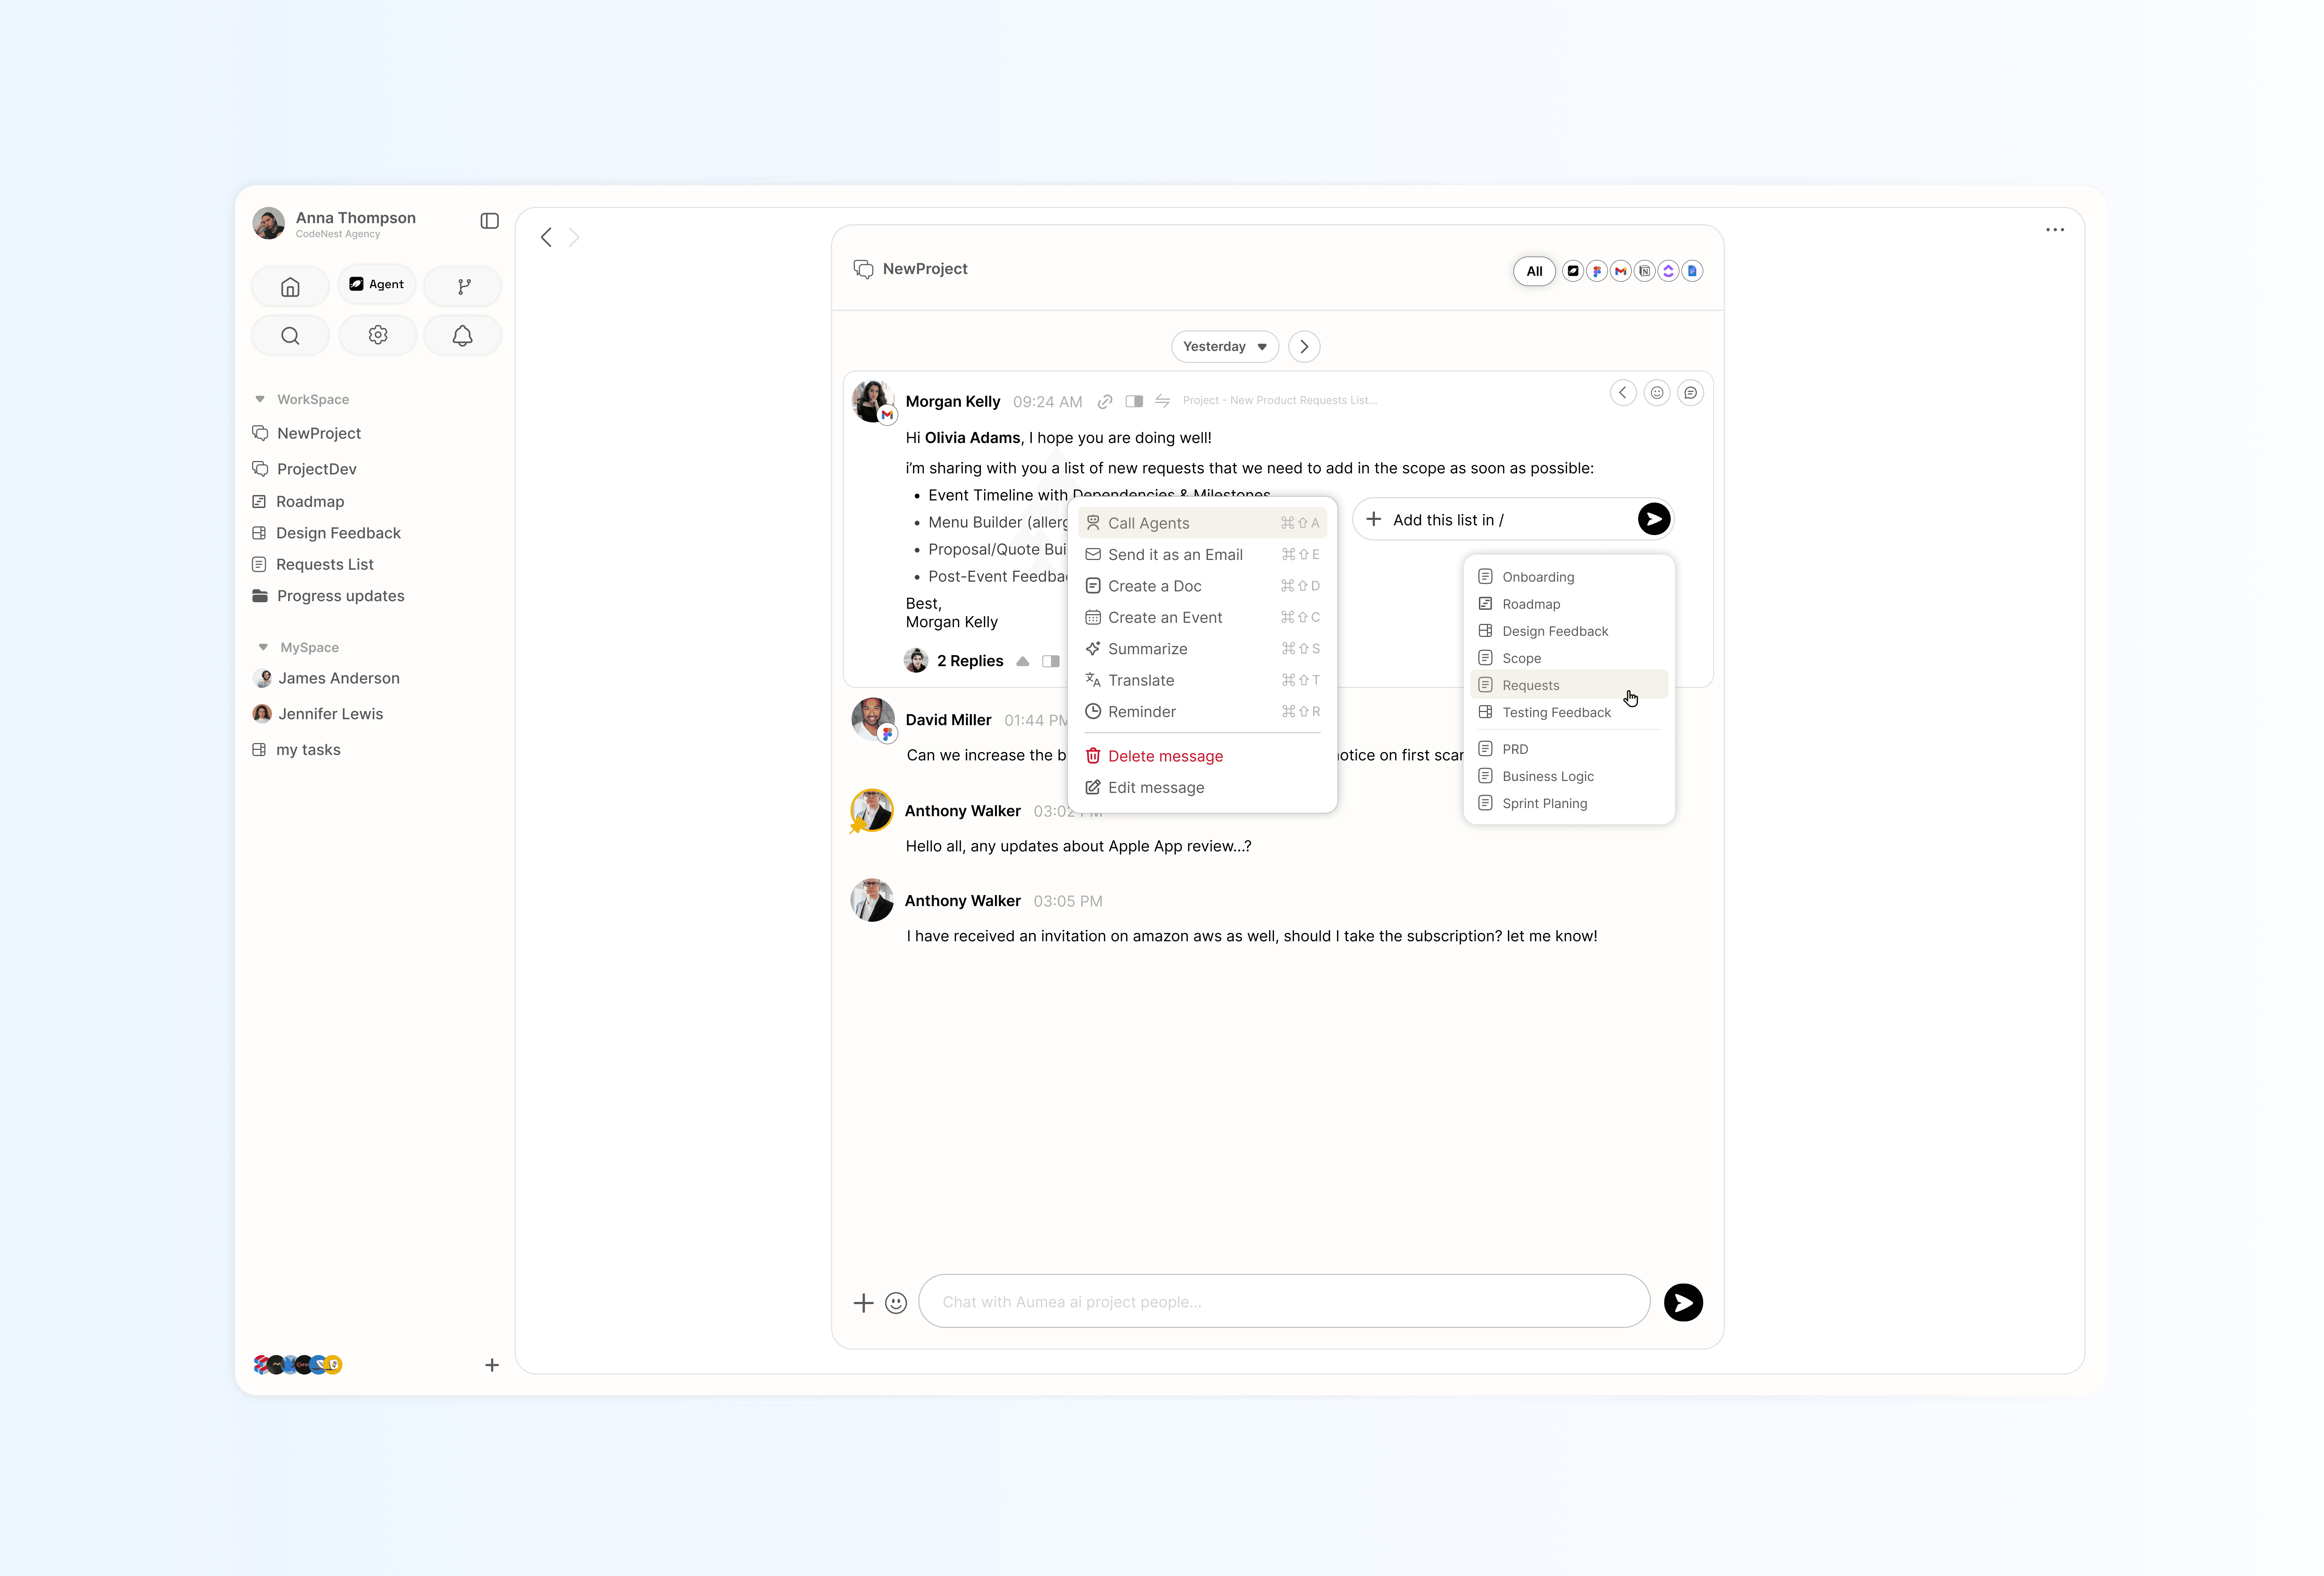2324x1576 pixels.
Task: Open search with the magnifier icon
Action: tap(290, 336)
